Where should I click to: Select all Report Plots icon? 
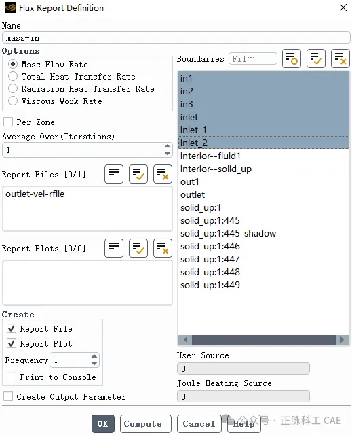[x=138, y=248]
